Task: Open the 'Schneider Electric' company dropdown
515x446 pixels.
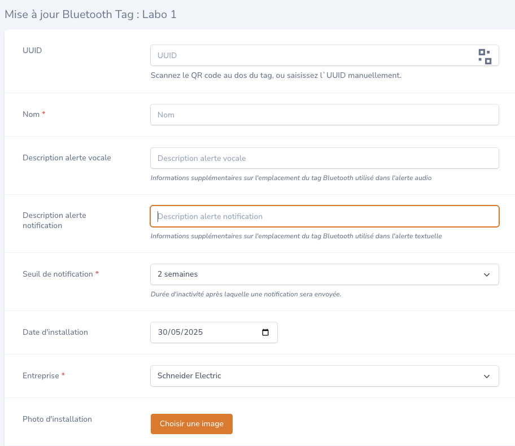Action: pos(325,376)
